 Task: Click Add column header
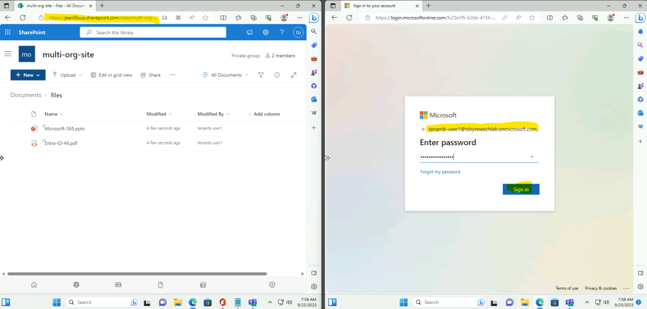tap(264, 114)
